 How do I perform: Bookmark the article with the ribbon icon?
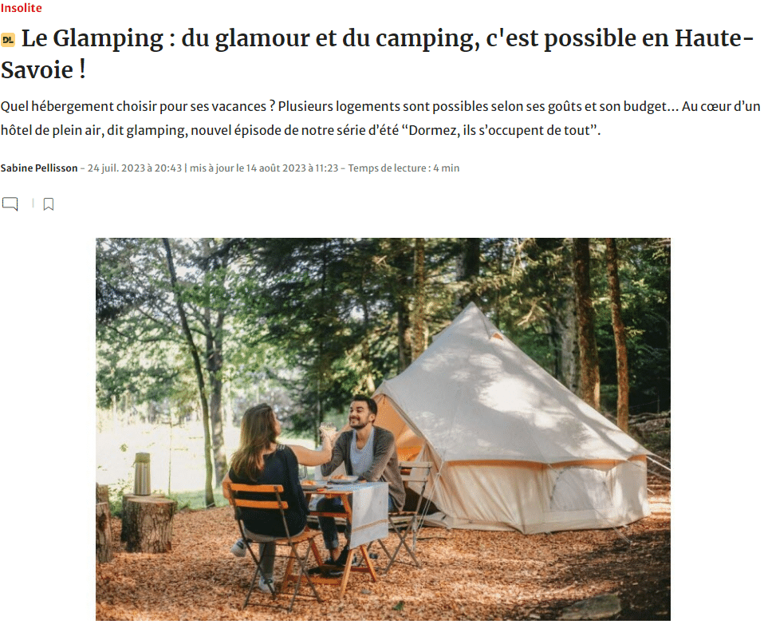[x=48, y=204]
